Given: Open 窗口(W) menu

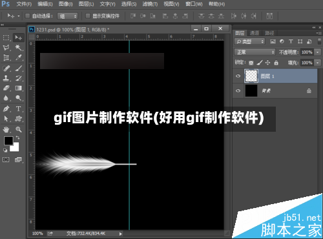Looking at the screenshot, I should (194, 4).
